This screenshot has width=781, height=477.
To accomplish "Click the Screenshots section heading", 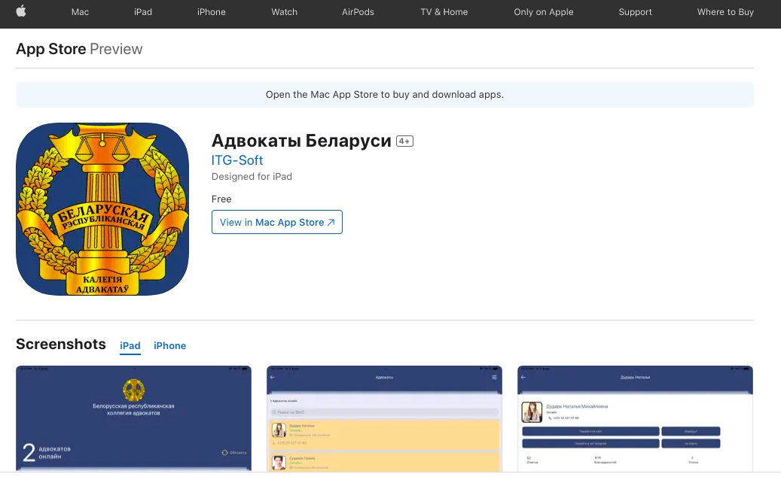I will (61, 344).
